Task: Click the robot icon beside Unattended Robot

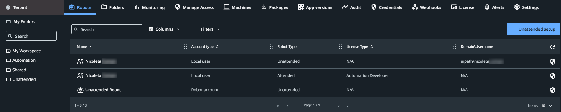Action: [80, 90]
